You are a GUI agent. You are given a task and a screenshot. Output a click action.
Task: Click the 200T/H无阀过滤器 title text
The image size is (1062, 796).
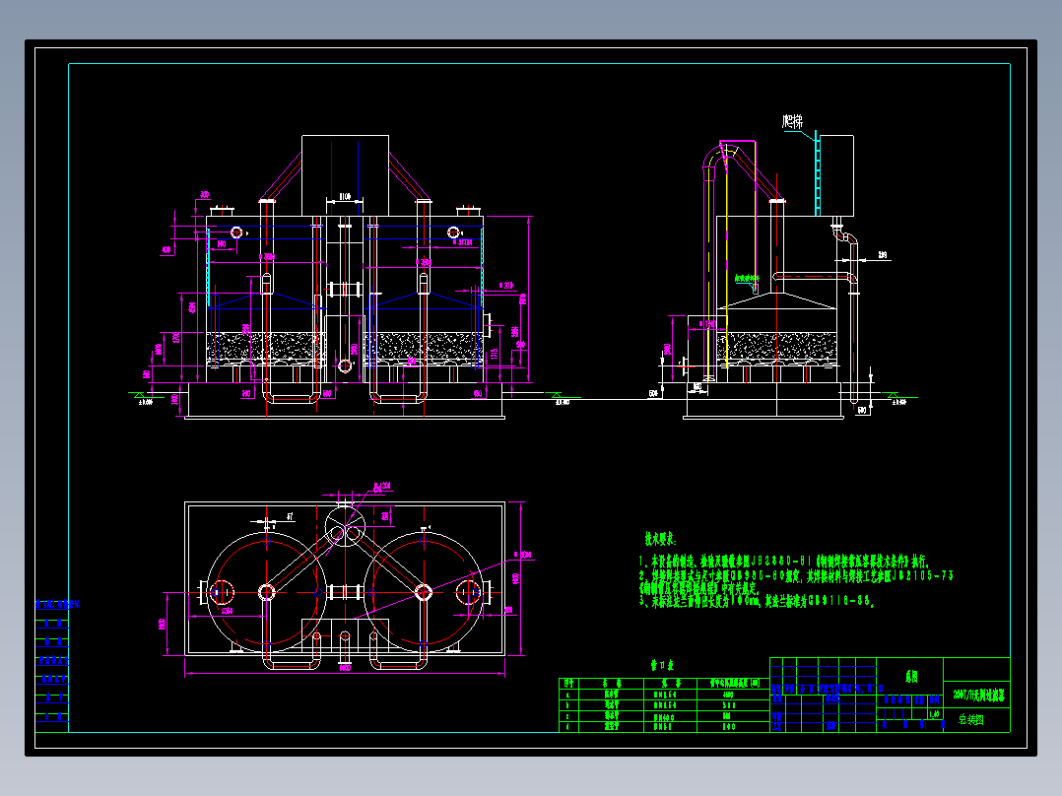click(978, 696)
